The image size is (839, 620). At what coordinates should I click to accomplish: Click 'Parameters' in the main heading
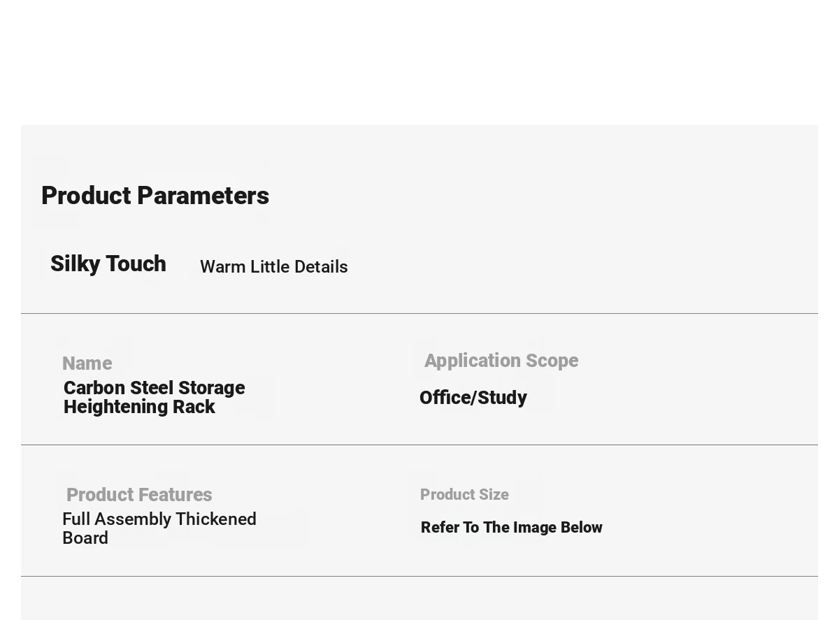coord(203,196)
